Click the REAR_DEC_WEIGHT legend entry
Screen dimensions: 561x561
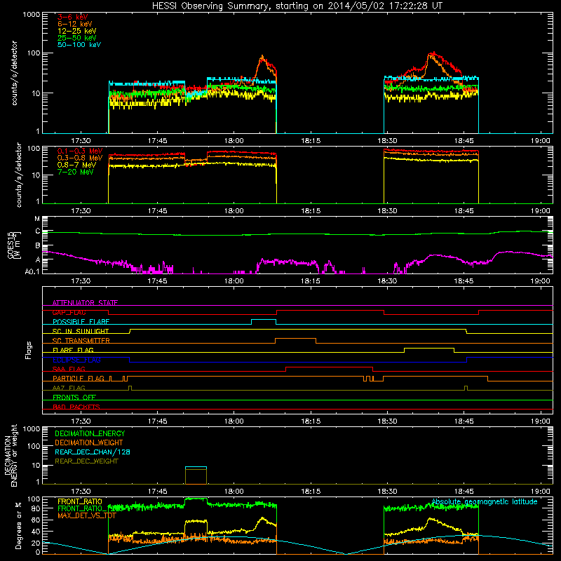pos(86,461)
